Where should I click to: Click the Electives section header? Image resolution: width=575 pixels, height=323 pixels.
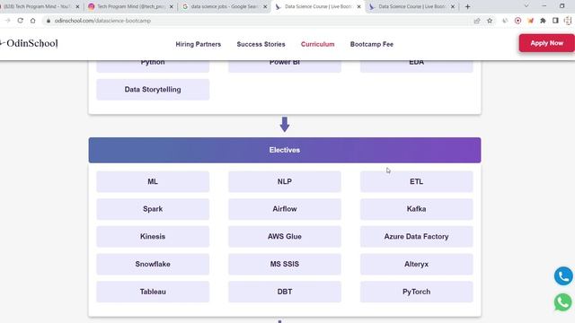pos(285,150)
